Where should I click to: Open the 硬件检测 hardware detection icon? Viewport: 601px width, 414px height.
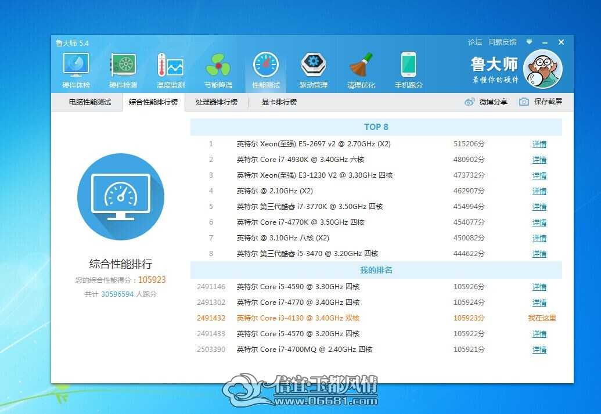coord(123,64)
